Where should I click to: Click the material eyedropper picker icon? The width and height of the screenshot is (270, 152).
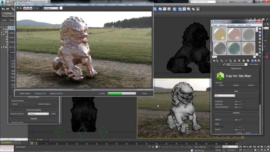(x=224, y=64)
